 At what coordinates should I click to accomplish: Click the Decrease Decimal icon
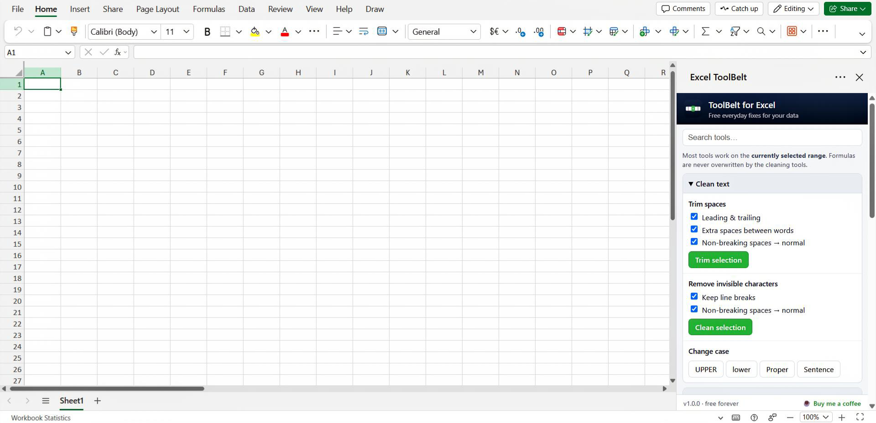click(x=520, y=31)
